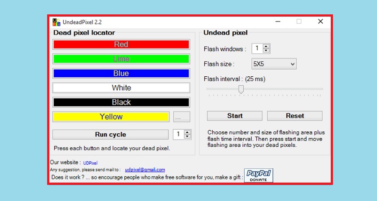Click the Black color test button

coord(121,102)
